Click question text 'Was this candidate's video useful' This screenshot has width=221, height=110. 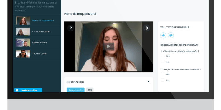180,51
